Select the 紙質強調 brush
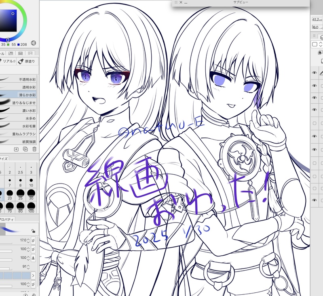 18,142
